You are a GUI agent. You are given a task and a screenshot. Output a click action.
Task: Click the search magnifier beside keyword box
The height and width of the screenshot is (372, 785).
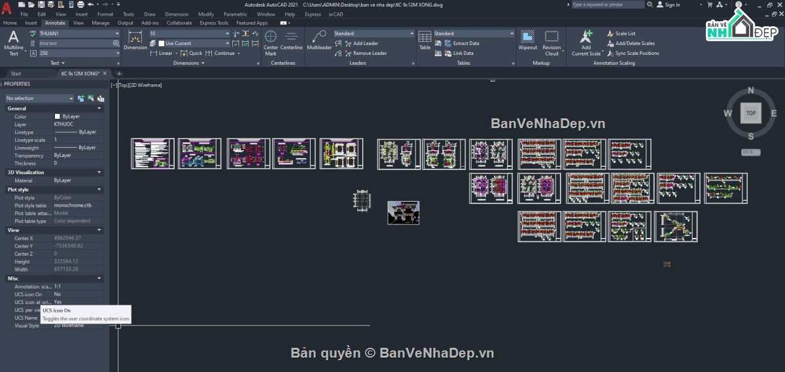[x=650, y=5]
